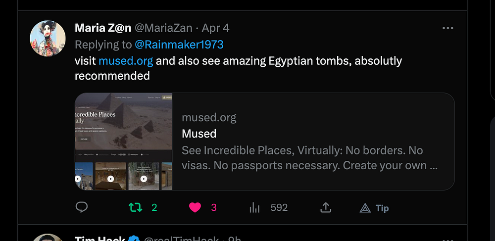495x241 pixels.
Task: Click the reply speech bubble icon
Action: pyautogui.click(x=82, y=207)
